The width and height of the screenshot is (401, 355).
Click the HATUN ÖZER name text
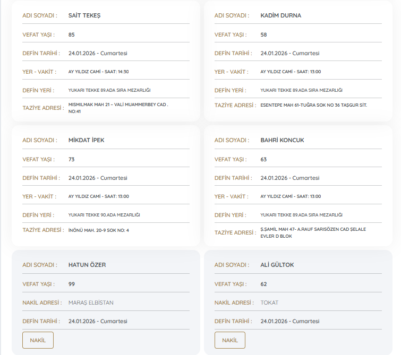point(87,265)
